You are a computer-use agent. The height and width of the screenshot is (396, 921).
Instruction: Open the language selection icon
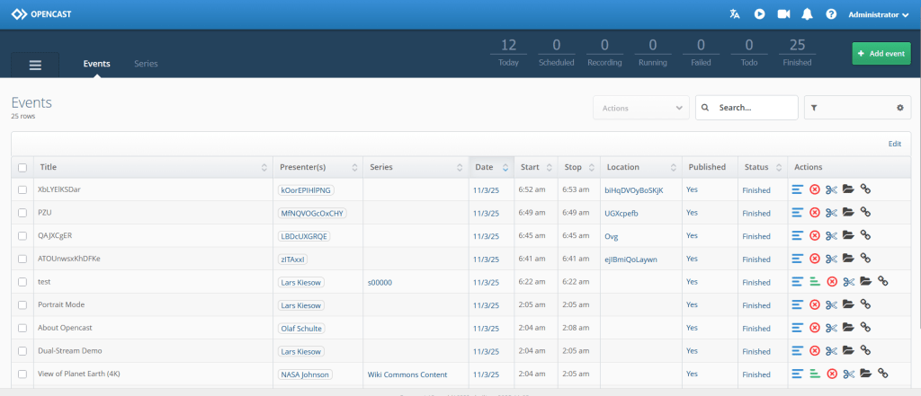coord(736,14)
